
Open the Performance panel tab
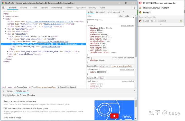tap(57, 8)
